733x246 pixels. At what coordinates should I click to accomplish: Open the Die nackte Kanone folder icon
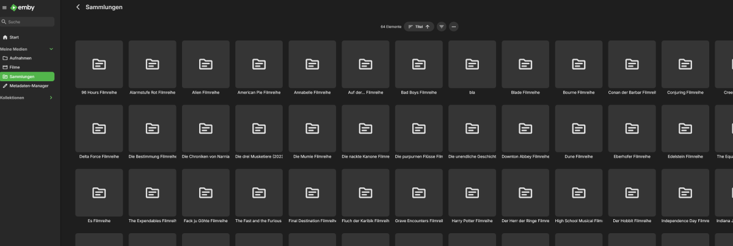(365, 128)
